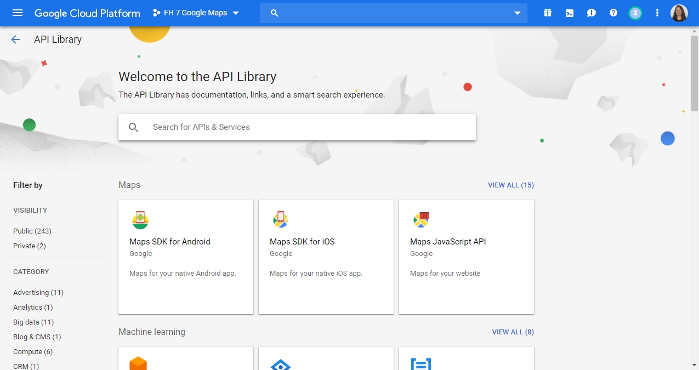Filter by Private (2) visibility
This screenshot has height=370, width=699.
(x=30, y=246)
